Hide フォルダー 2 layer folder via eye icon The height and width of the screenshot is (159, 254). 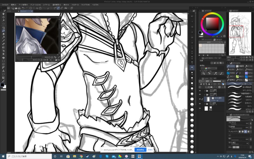point(200,91)
